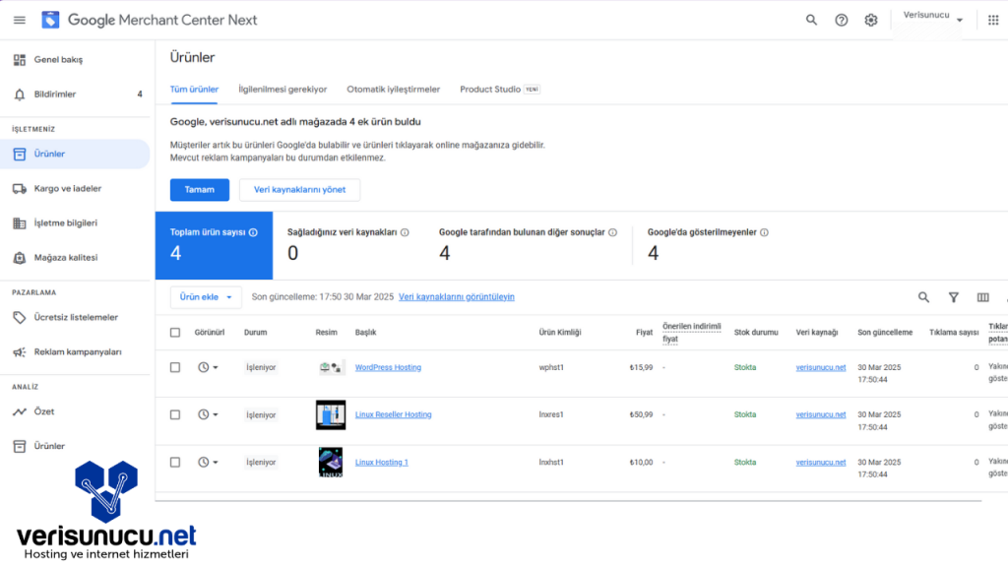1008x567 pixels.
Task: Click the Fiyat column header
Action: (x=644, y=333)
